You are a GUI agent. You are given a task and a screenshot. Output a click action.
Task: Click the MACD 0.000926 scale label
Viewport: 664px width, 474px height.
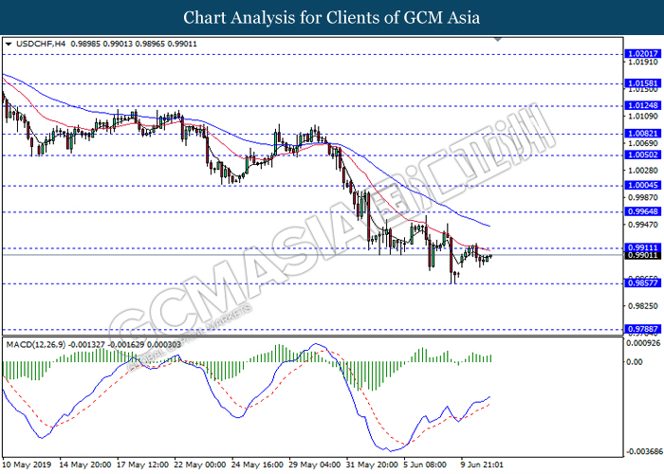643,343
